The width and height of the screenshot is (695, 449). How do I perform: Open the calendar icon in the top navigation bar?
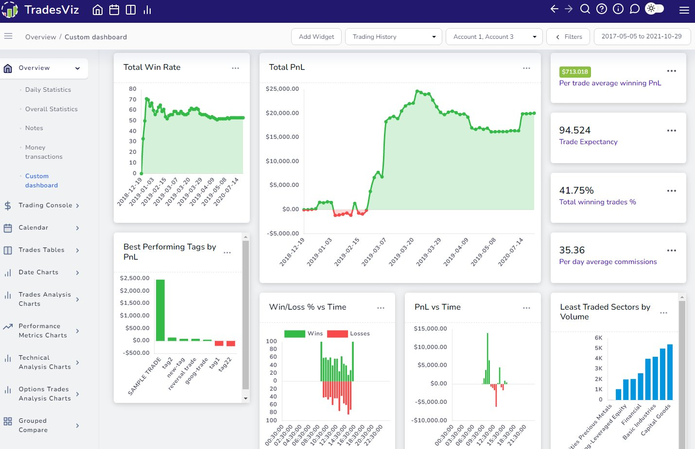pyautogui.click(x=114, y=10)
